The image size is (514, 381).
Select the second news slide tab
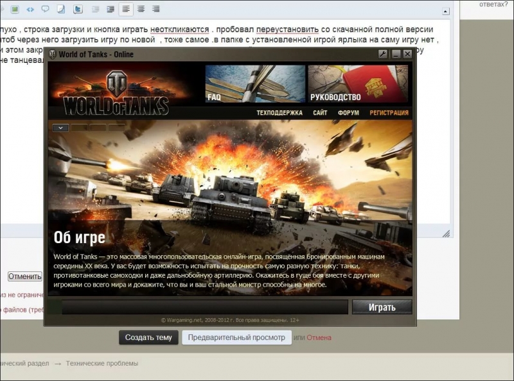pyautogui.click(x=79, y=128)
